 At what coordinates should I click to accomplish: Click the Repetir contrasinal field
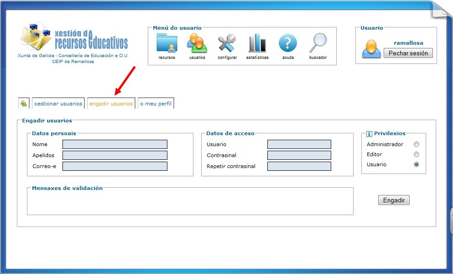(299, 166)
